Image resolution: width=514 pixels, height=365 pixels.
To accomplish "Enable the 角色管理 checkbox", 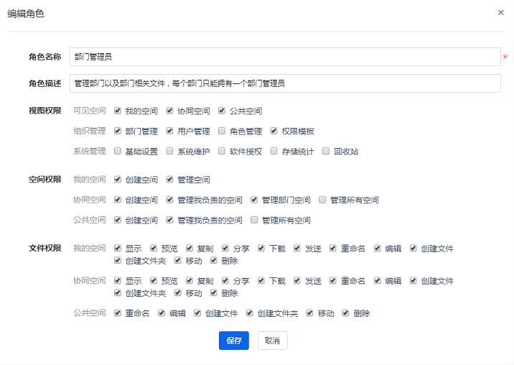I will pos(223,131).
